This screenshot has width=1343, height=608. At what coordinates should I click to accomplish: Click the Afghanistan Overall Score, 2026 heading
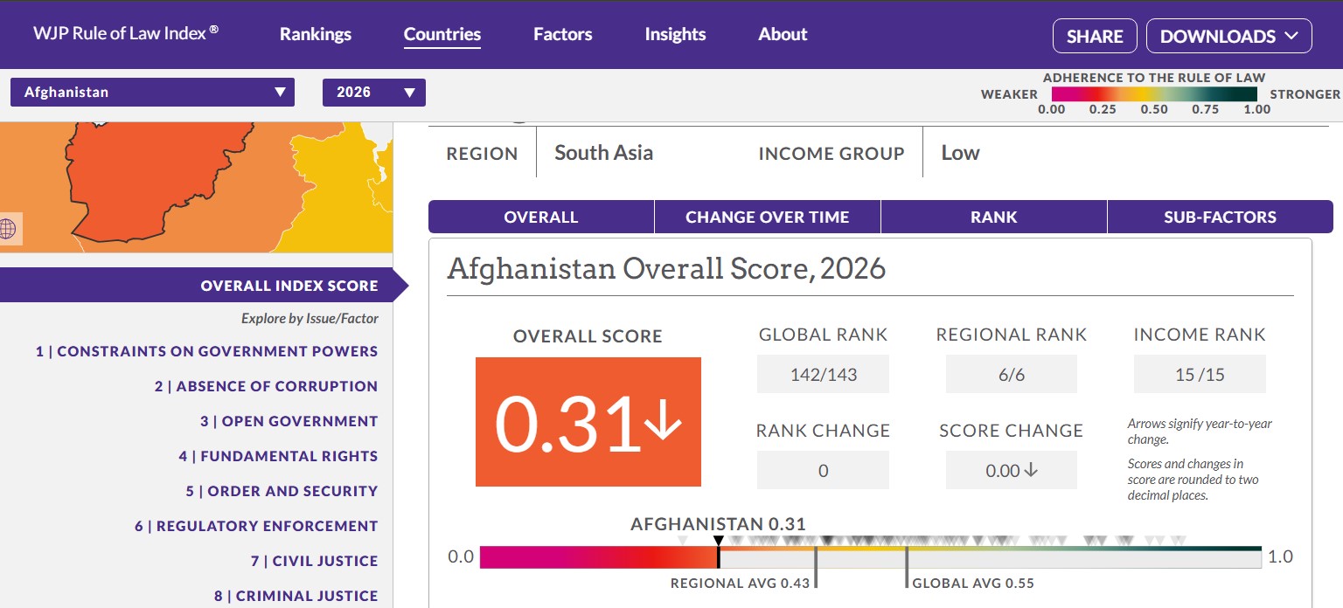pyautogui.click(x=666, y=268)
